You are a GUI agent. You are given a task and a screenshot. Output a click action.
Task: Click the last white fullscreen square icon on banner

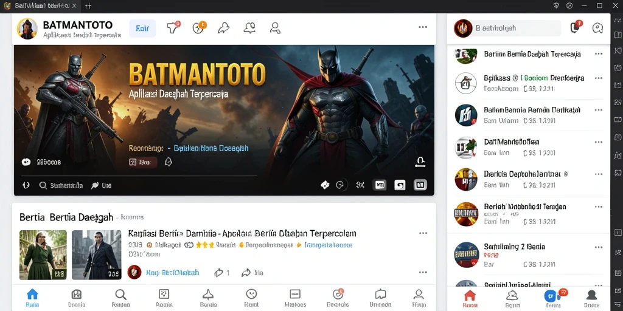[x=420, y=185]
